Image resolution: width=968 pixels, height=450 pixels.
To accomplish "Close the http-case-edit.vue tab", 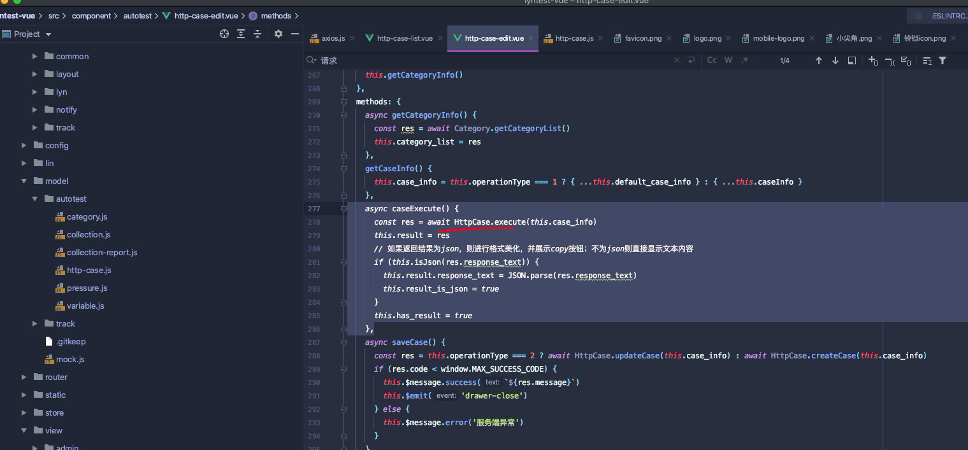I will point(531,38).
